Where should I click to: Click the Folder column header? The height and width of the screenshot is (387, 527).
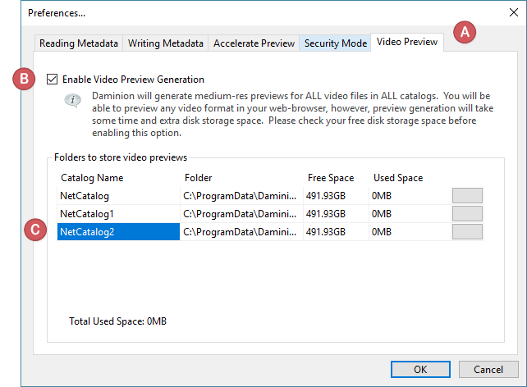point(199,177)
